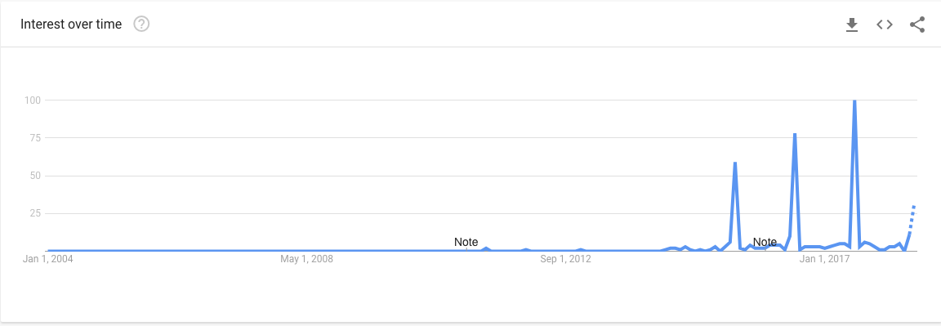Click the download CSV icon
941x326 pixels.
[x=852, y=25]
